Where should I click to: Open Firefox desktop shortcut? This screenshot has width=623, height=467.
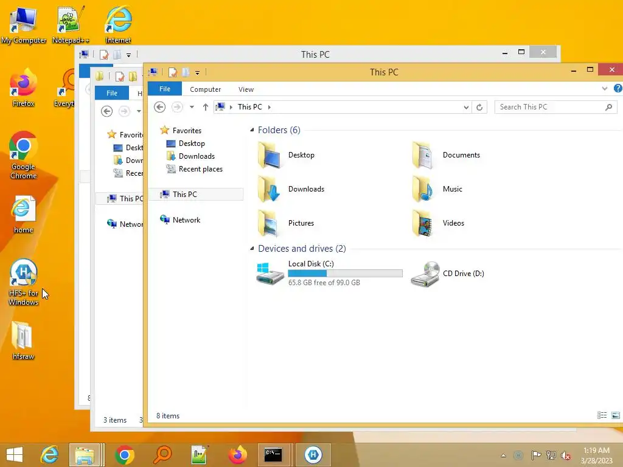pos(24,88)
